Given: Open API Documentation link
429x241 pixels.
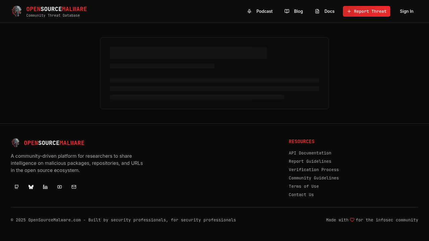Looking at the screenshot, I should 310,153.
